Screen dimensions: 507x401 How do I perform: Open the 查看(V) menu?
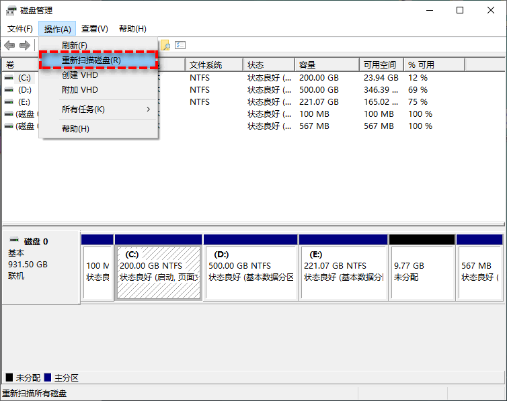[x=94, y=29]
